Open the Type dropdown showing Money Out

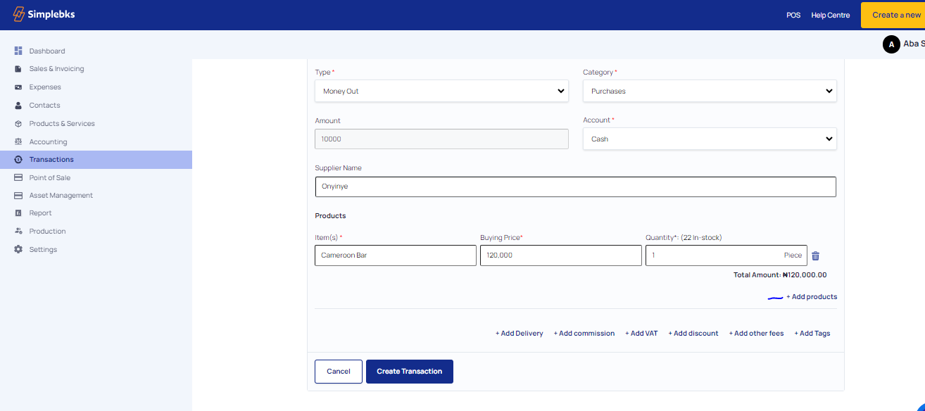tap(441, 91)
